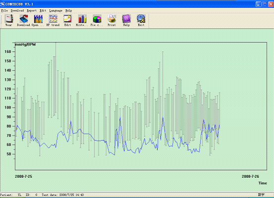Image resolution: width=274 pixels, height=198 pixels.
Task: Click the CONTEC08 title bar app icon
Action: click(2, 4)
